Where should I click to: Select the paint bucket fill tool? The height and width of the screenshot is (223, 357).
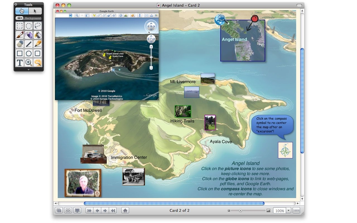tap(37, 35)
